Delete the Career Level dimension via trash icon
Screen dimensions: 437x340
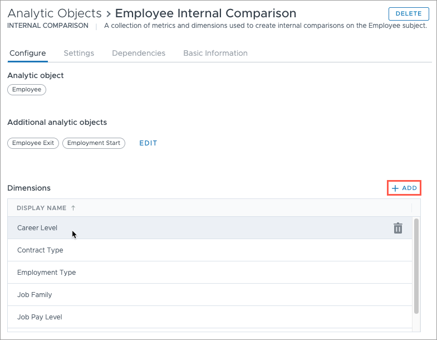[397, 228]
